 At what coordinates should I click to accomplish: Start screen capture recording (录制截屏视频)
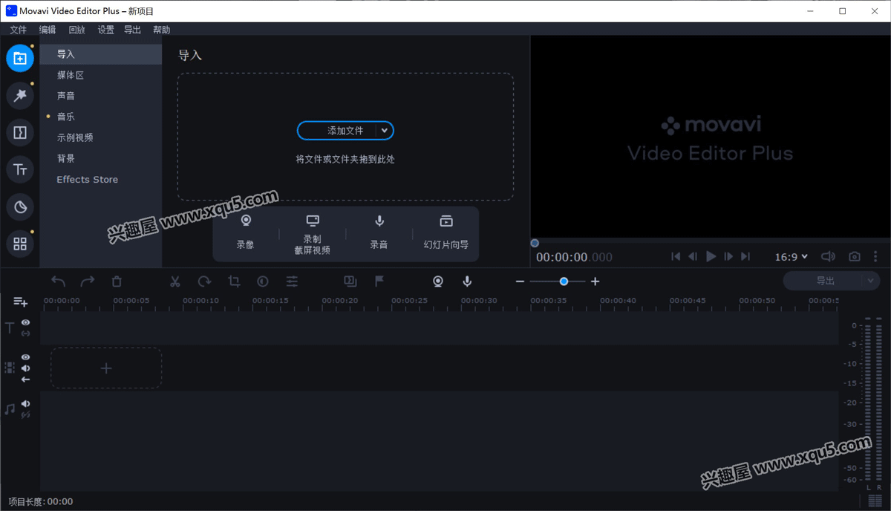(x=313, y=234)
